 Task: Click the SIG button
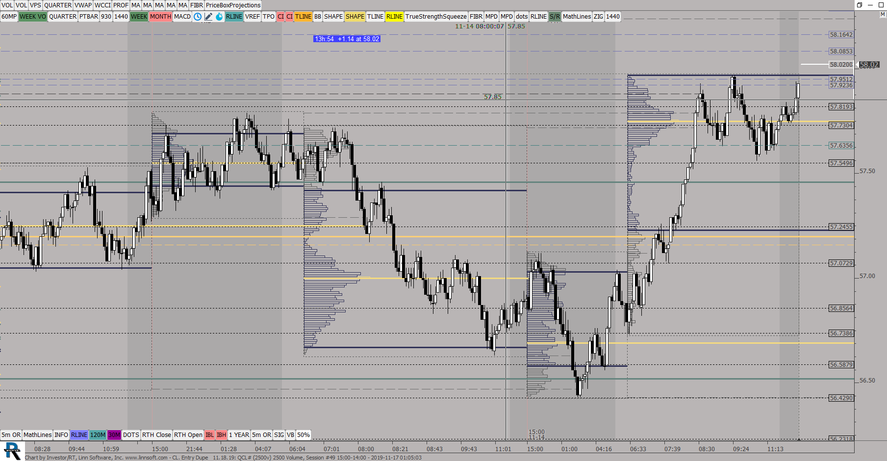(279, 435)
